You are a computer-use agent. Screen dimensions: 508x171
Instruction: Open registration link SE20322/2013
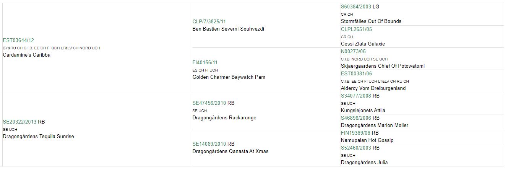(x=19, y=122)
